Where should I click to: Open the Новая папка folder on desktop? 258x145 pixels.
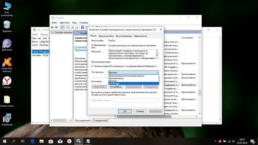pyautogui.click(x=7, y=101)
